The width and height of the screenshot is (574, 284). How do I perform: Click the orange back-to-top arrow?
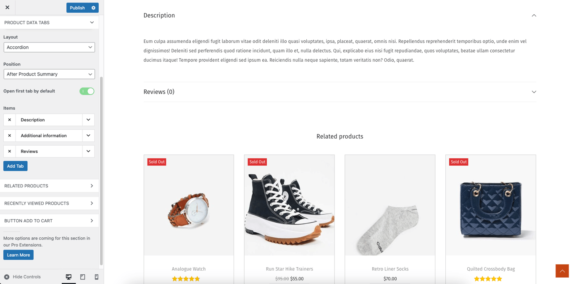[x=562, y=271]
